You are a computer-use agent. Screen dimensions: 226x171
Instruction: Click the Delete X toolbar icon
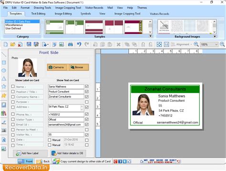tap(118, 44)
